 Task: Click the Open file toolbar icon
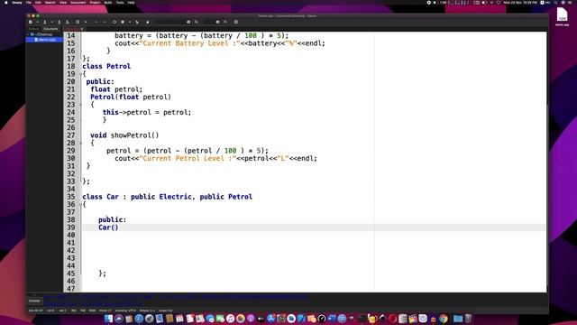coord(44,22)
